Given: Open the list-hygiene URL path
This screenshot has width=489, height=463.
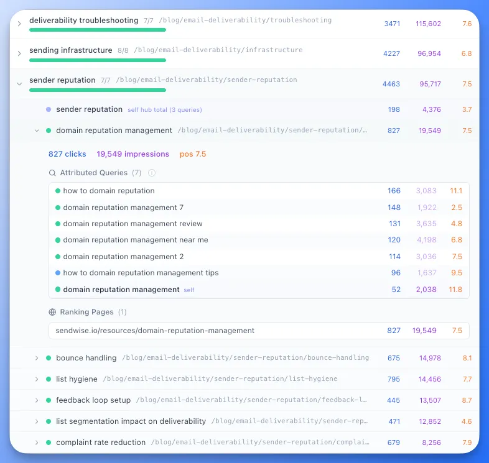Looking at the screenshot, I should (220, 379).
